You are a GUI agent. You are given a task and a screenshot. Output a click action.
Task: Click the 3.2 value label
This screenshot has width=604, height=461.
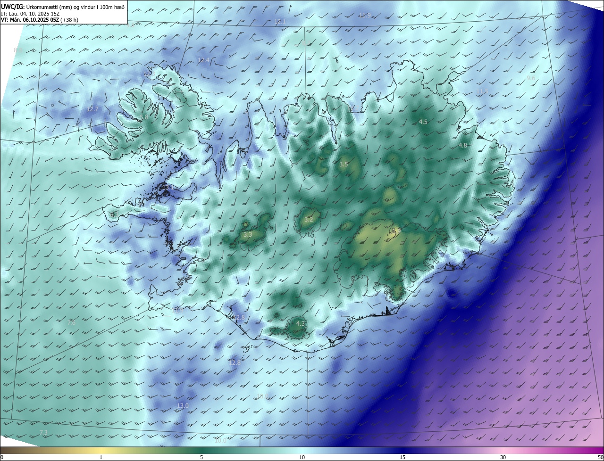click(309, 220)
